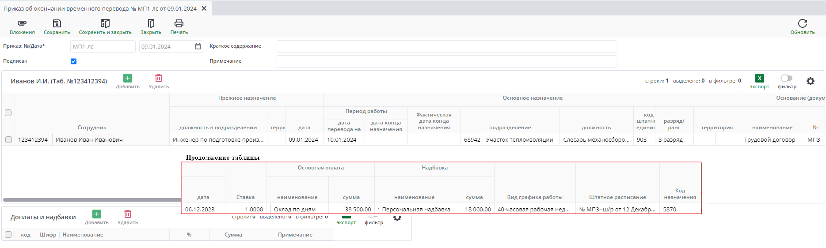Viewport: 826px width, 248px height.
Task: Remove a row in Доплаты и надбавки
Action: coord(128,214)
